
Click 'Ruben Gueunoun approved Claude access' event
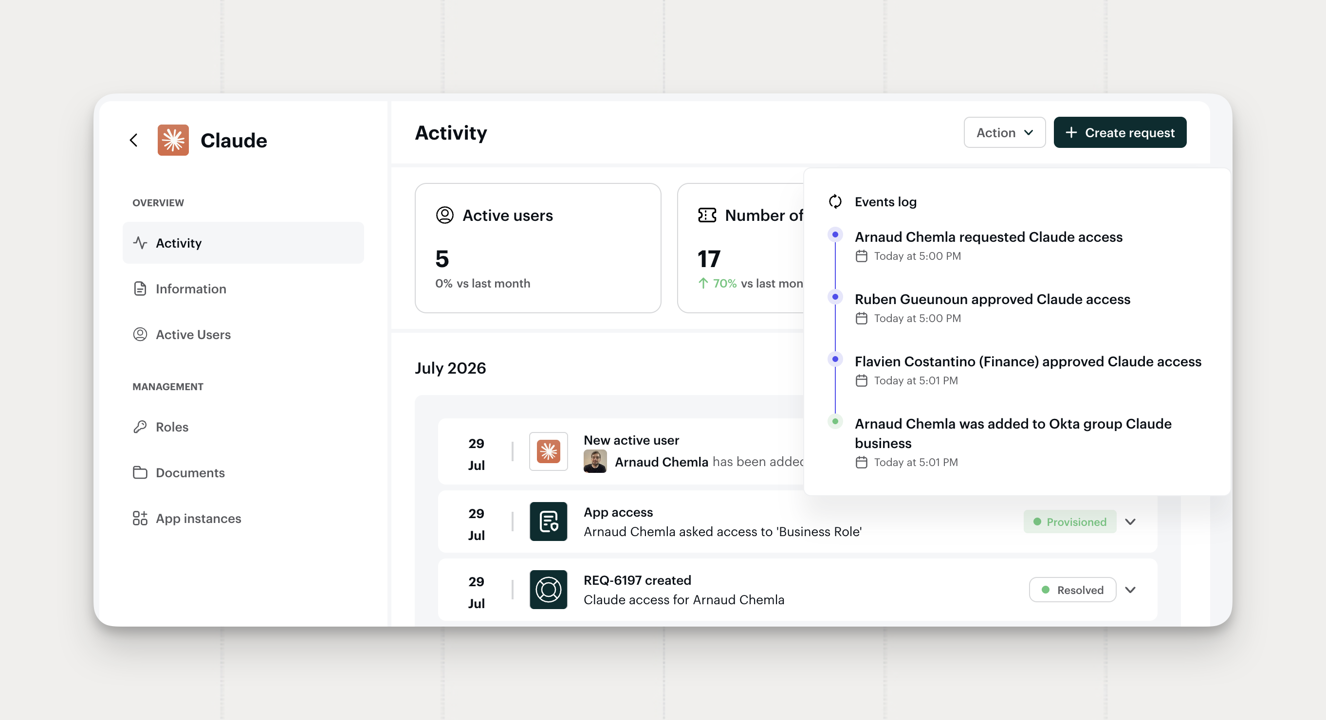click(x=993, y=299)
